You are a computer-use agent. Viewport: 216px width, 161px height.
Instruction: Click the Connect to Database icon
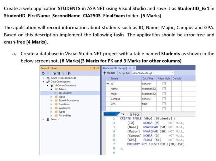[54, 73]
